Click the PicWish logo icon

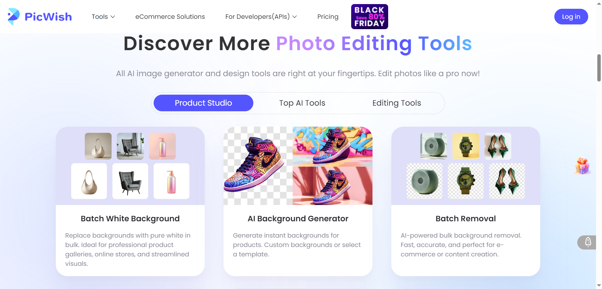click(13, 17)
